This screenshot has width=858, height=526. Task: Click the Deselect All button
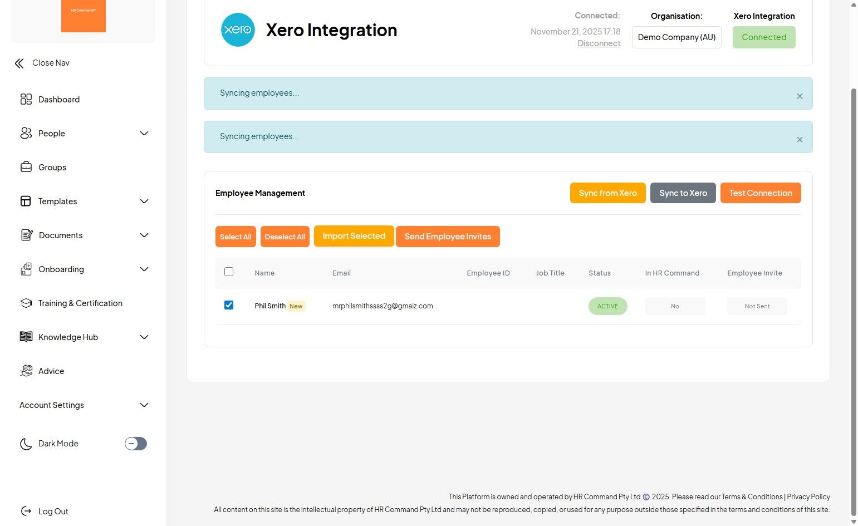tap(285, 237)
